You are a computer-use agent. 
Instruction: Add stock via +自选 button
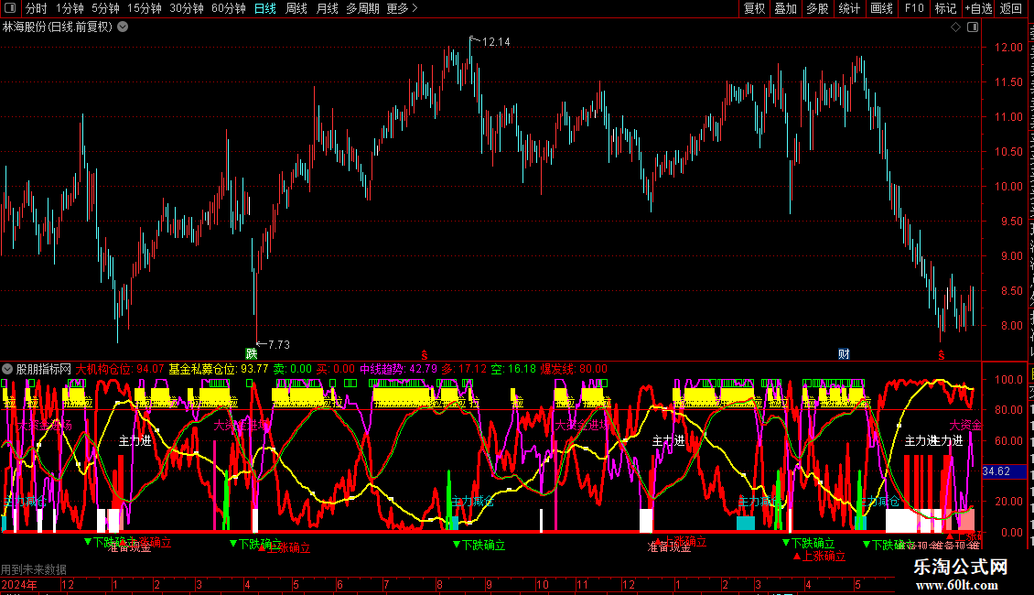978,8
